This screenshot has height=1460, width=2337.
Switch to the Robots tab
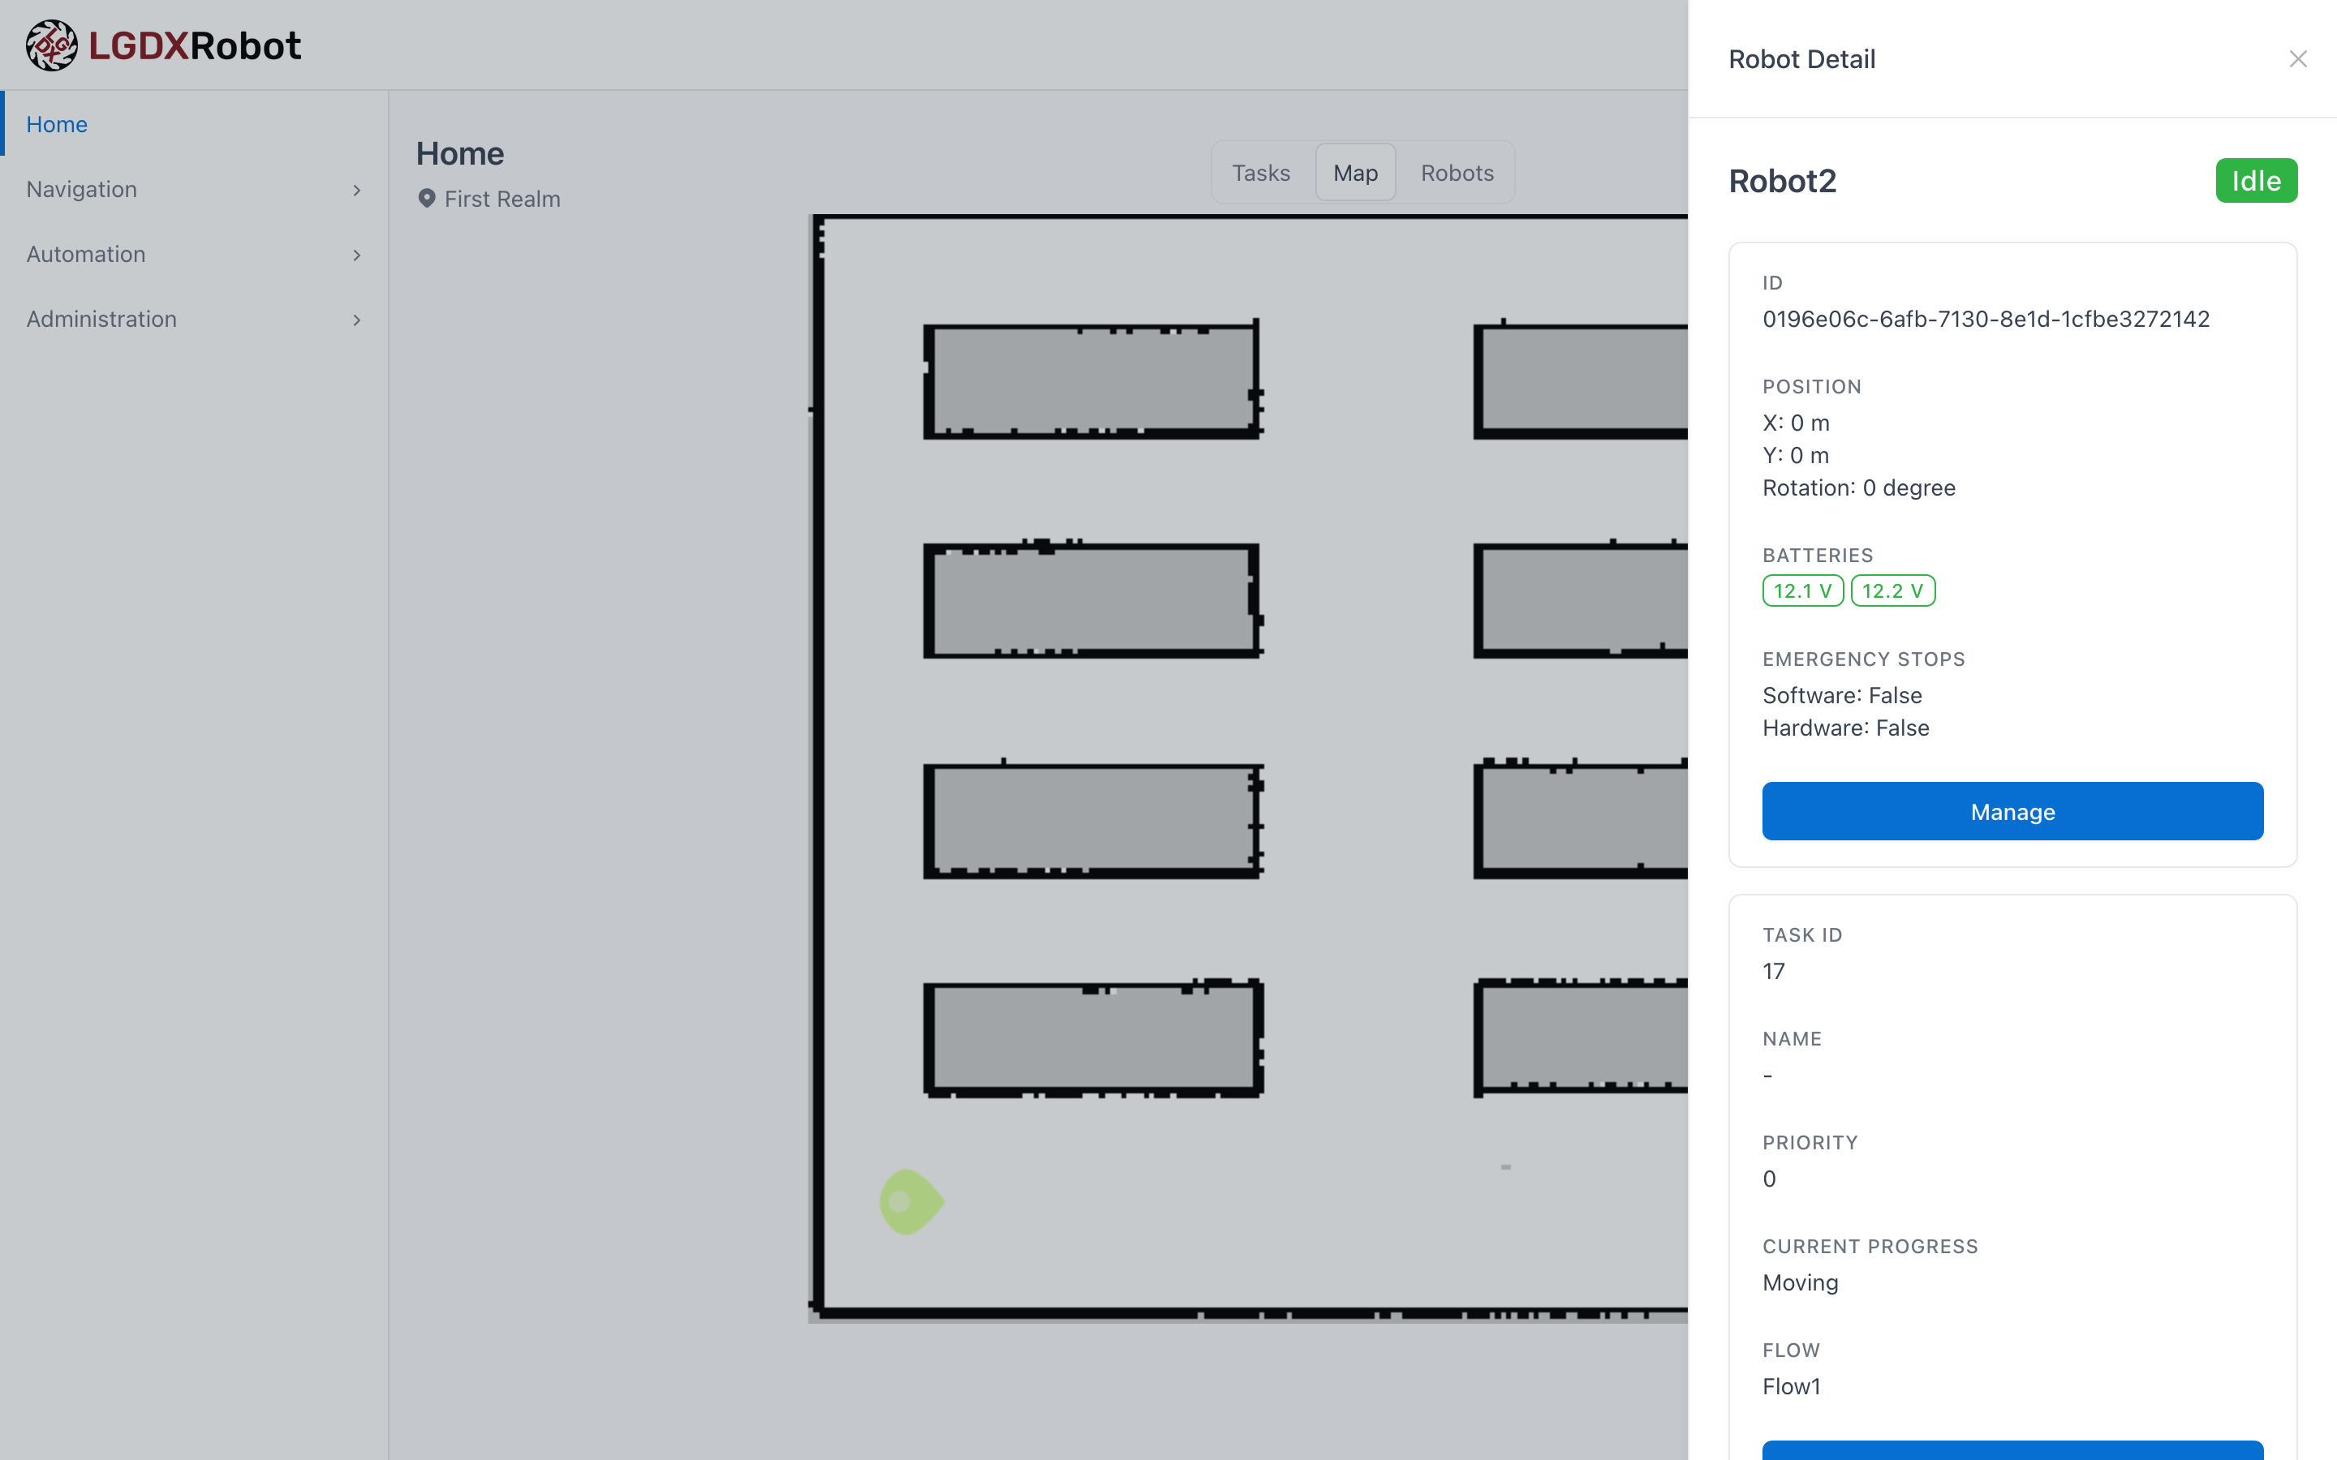[1457, 173]
